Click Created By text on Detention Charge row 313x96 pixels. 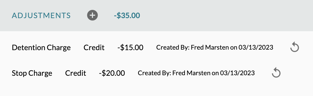point(173,47)
